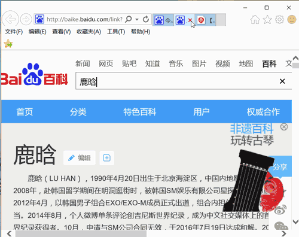The width and height of the screenshot is (299, 237).
Task: Open the 编辑(E) menu
Action: [x=37, y=32]
